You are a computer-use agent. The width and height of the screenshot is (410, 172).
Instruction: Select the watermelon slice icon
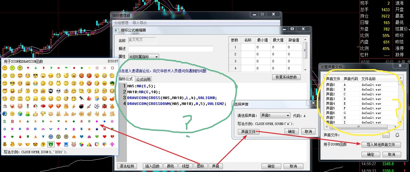(x=89, y=98)
